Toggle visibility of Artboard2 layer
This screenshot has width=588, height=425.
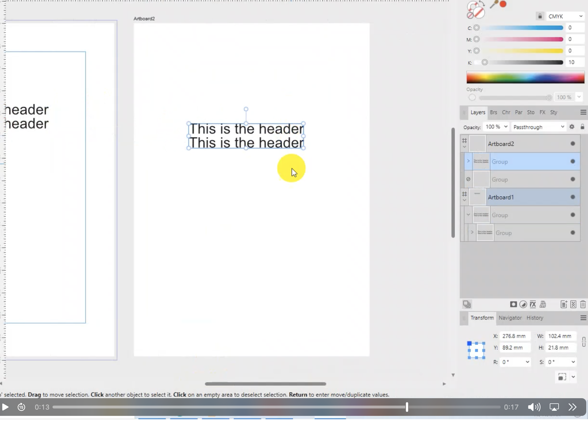pos(573,144)
